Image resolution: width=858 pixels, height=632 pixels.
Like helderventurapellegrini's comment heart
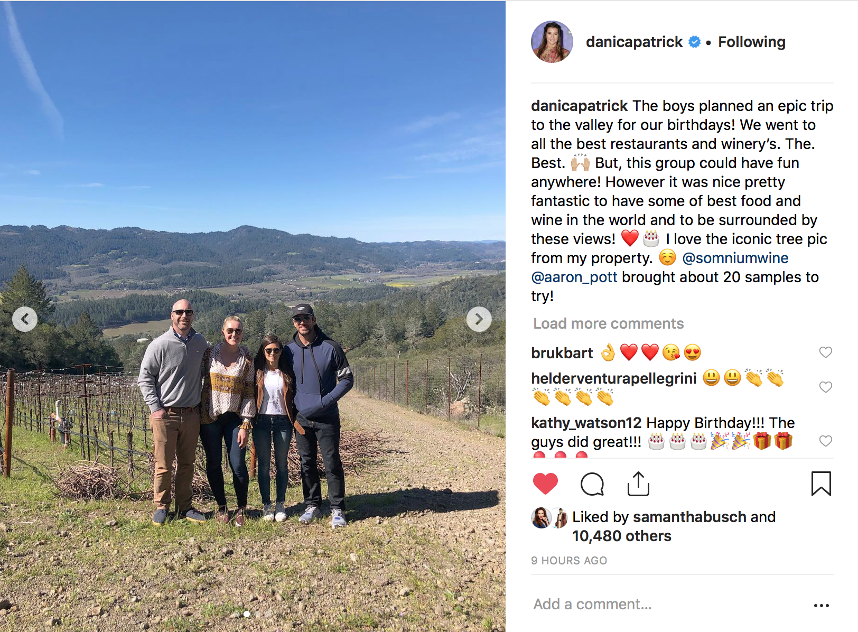[x=825, y=387]
